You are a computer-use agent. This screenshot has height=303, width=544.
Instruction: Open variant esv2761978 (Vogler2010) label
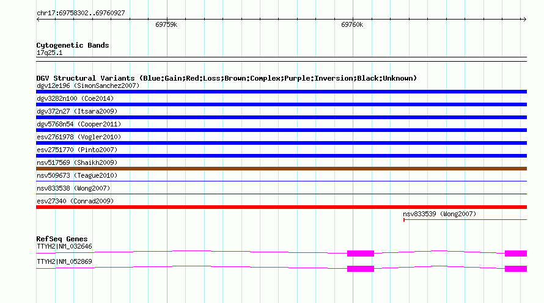tap(79, 137)
